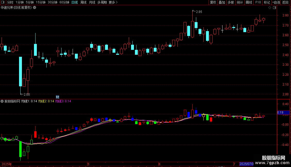Click the 叠加 overlay button
The width and height of the screenshot is (291, 167).
pyautogui.click(x=222, y=2)
